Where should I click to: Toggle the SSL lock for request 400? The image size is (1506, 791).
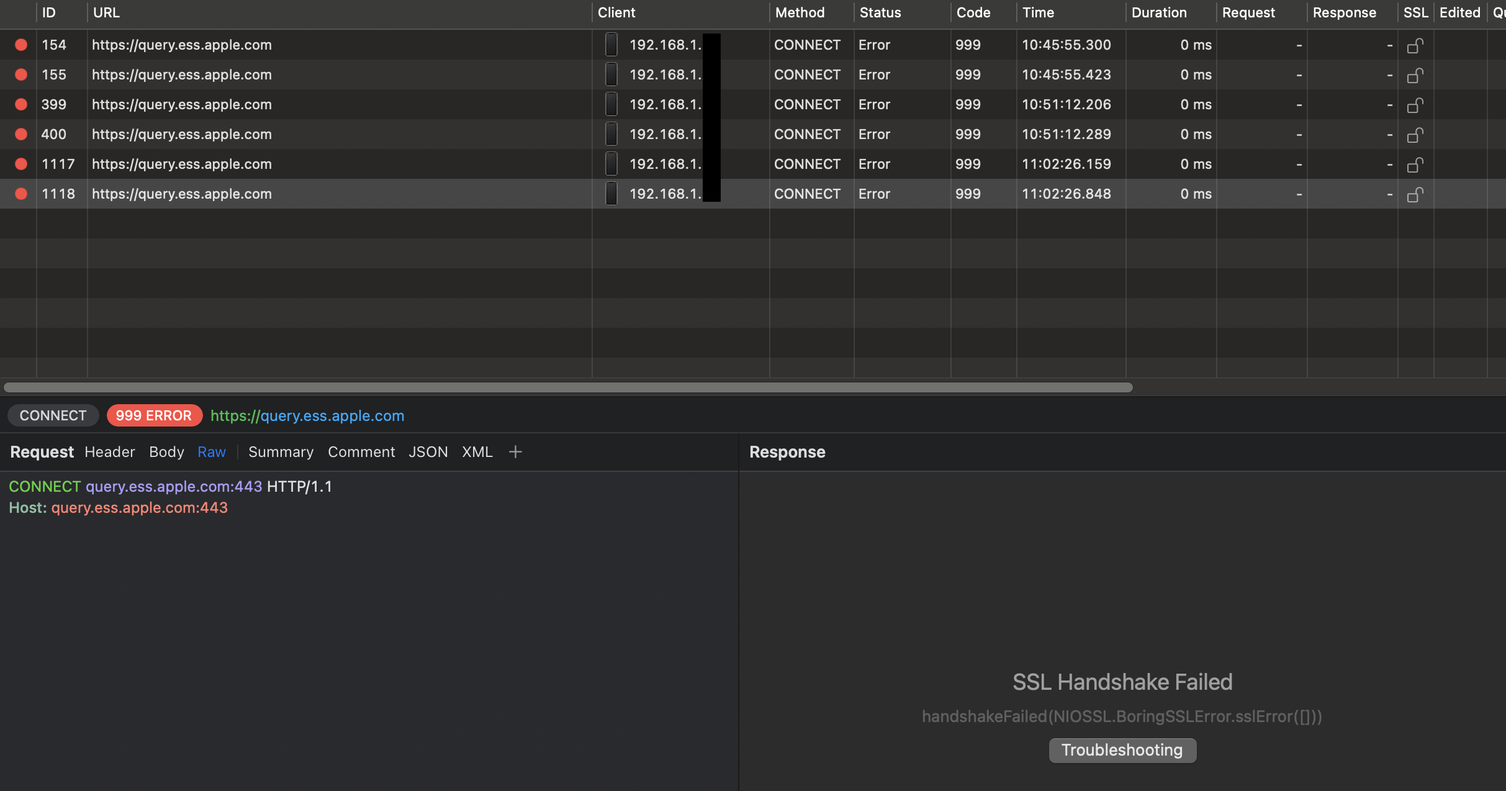[x=1416, y=134]
